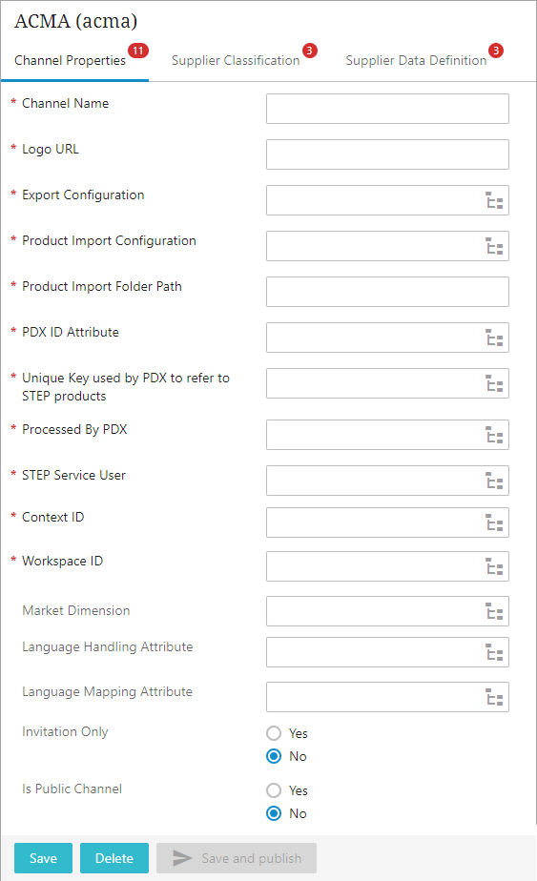The width and height of the screenshot is (537, 881).
Task: Open PDX ID Attribute selector icon
Action: (494, 338)
